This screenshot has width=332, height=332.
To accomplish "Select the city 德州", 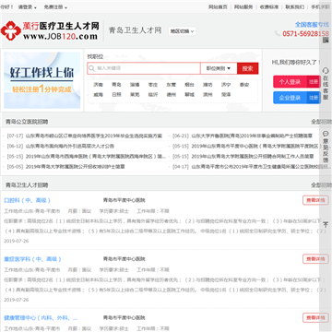I will click(x=172, y=95).
